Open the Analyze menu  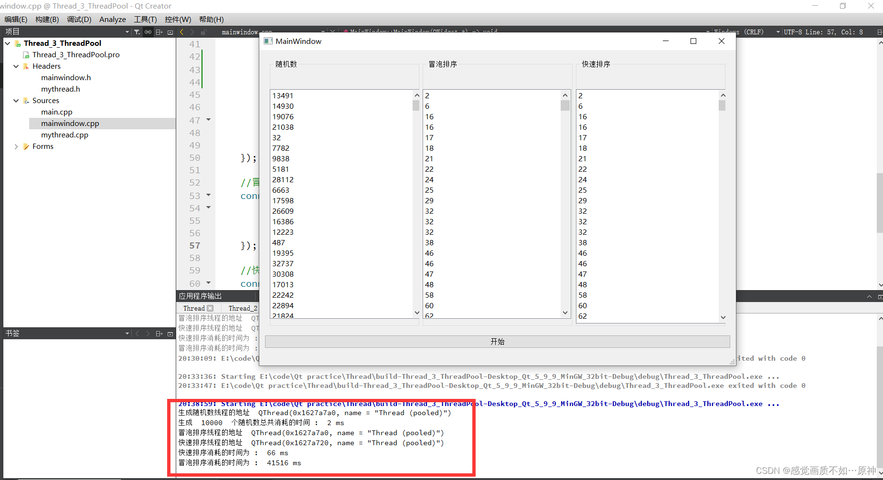pyautogui.click(x=113, y=19)
